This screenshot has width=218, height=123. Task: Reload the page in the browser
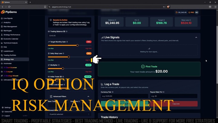point(9,7)
